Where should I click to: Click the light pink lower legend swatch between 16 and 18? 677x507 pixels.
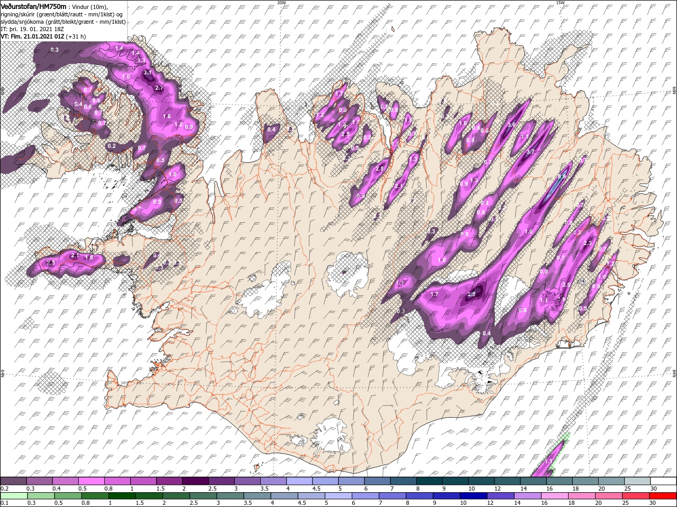[555, 496]
